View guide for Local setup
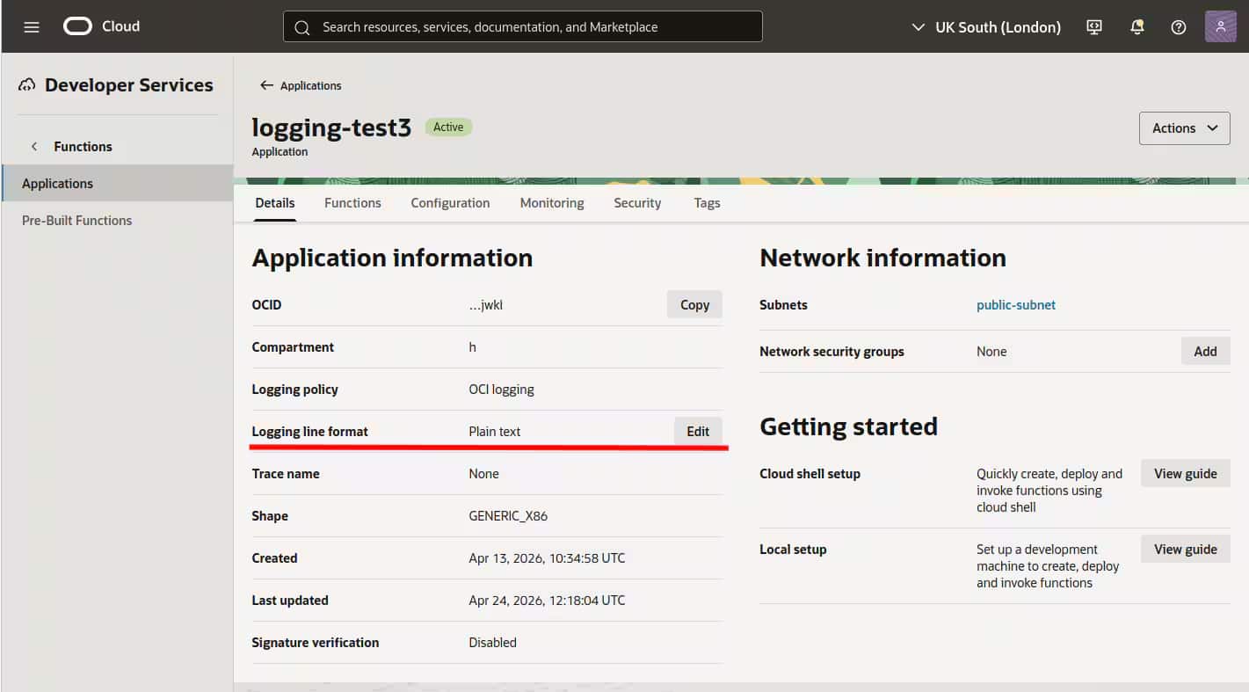1249x692 pixels. coord(1186,550)
